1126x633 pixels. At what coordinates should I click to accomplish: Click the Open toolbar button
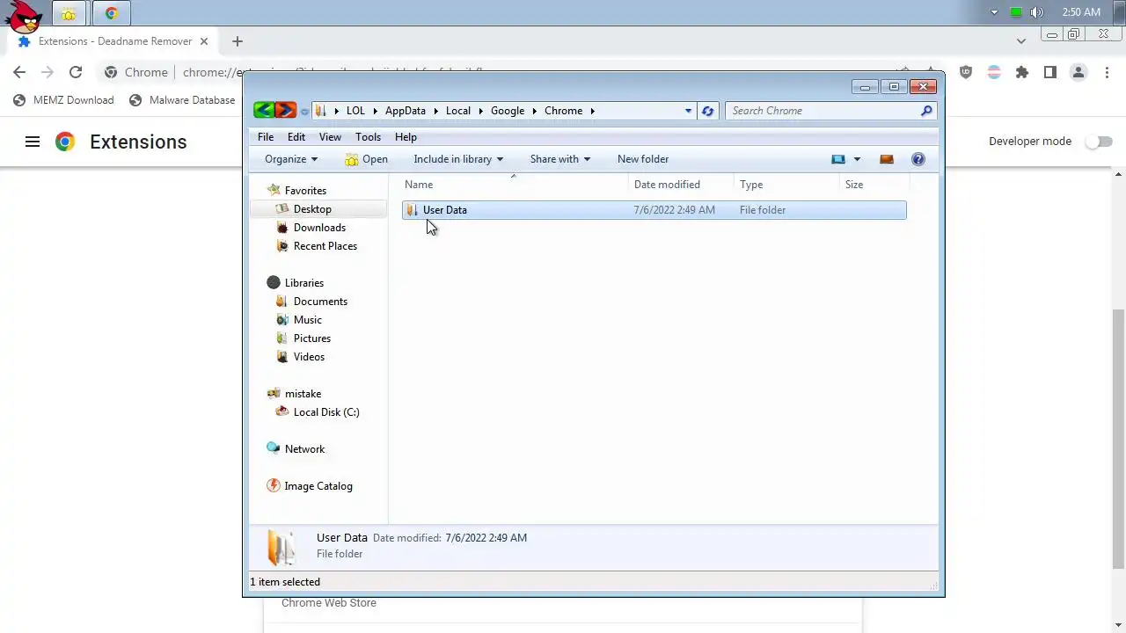pyautogui.click(x=367, y=159)
